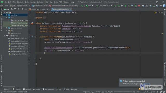Viewport: 166px width, 93px height.
Task: Collapse the Gradle Scripts node
Action: (x=4, y=36)
